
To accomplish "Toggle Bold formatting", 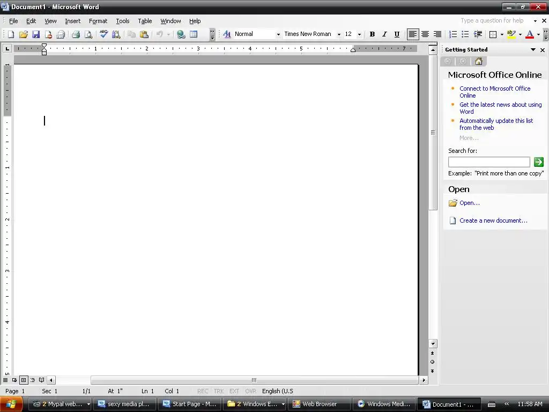I will coord(372,34).
